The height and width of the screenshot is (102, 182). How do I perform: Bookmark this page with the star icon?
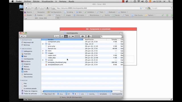point(141,8)
